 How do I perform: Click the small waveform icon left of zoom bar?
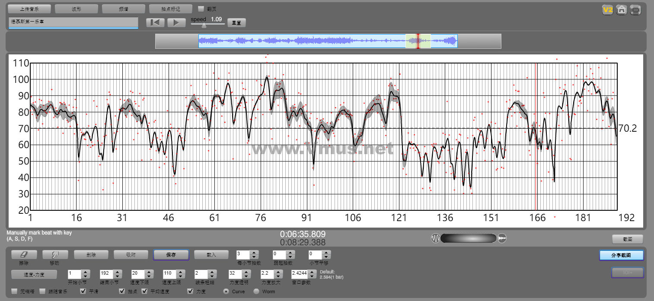point(435,238)
